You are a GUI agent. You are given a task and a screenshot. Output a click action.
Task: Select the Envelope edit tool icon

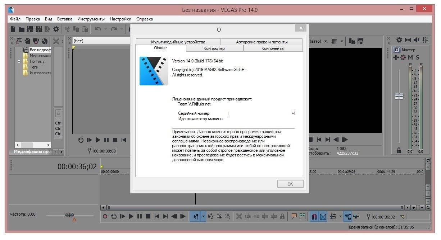pos(211,216)
